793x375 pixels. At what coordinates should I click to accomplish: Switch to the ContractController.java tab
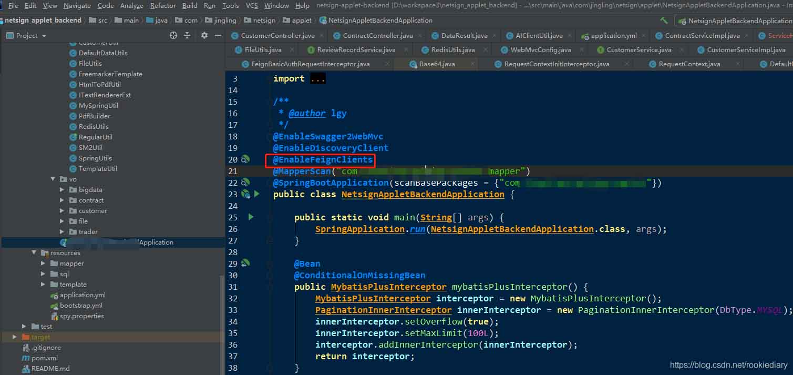(x=377, y=36)
